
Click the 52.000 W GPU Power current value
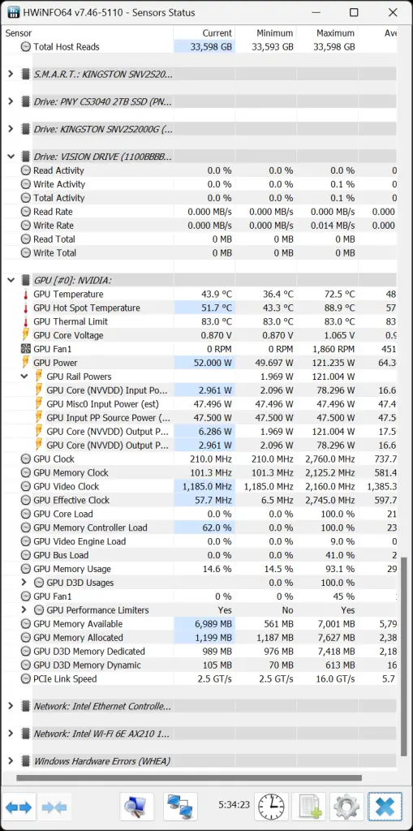[x=211, y=363]
